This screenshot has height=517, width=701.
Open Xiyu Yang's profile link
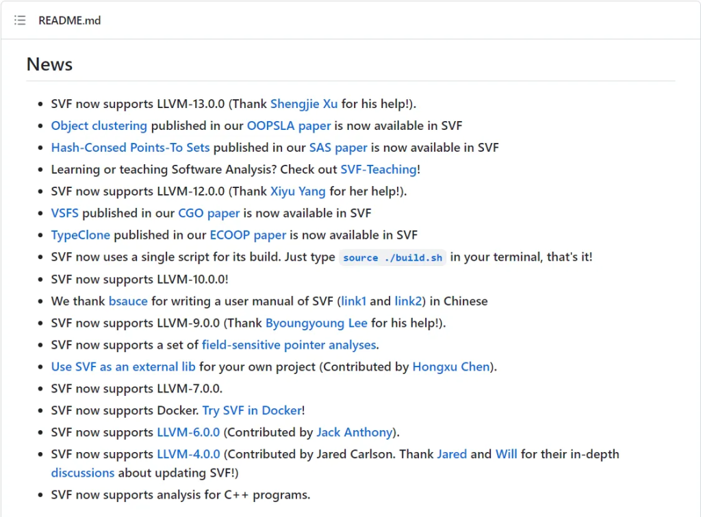tap(298, 191)
